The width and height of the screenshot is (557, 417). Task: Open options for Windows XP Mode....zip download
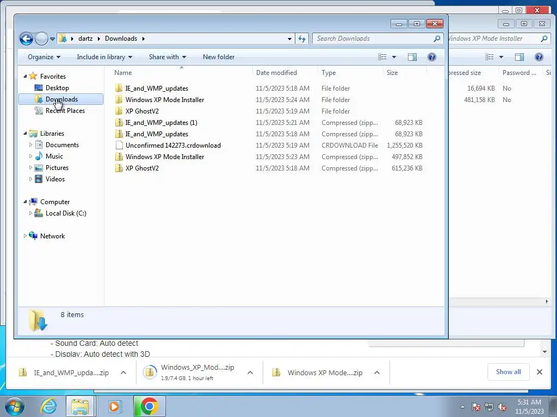377,372
